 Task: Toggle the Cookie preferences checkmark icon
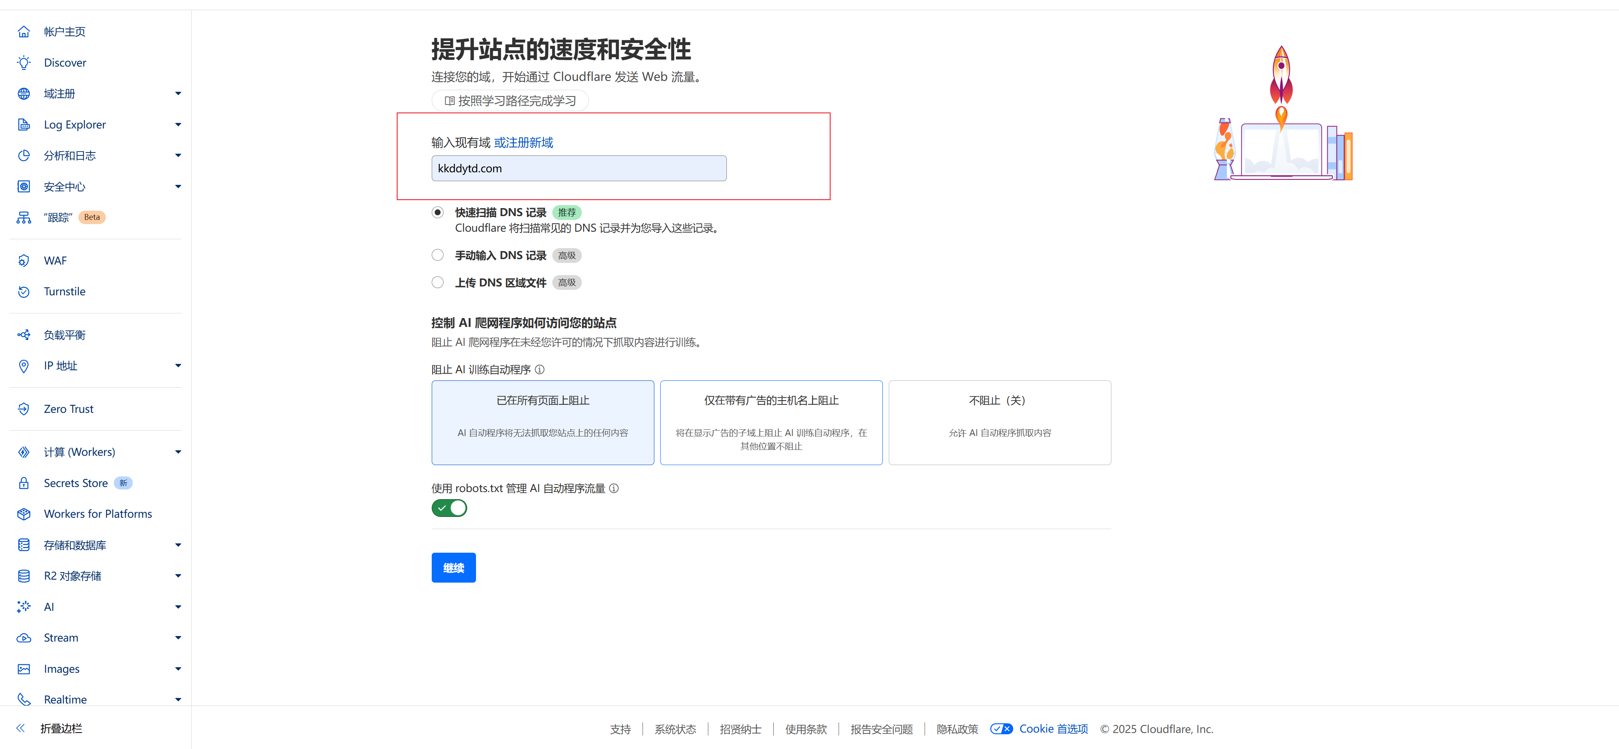1001,729
